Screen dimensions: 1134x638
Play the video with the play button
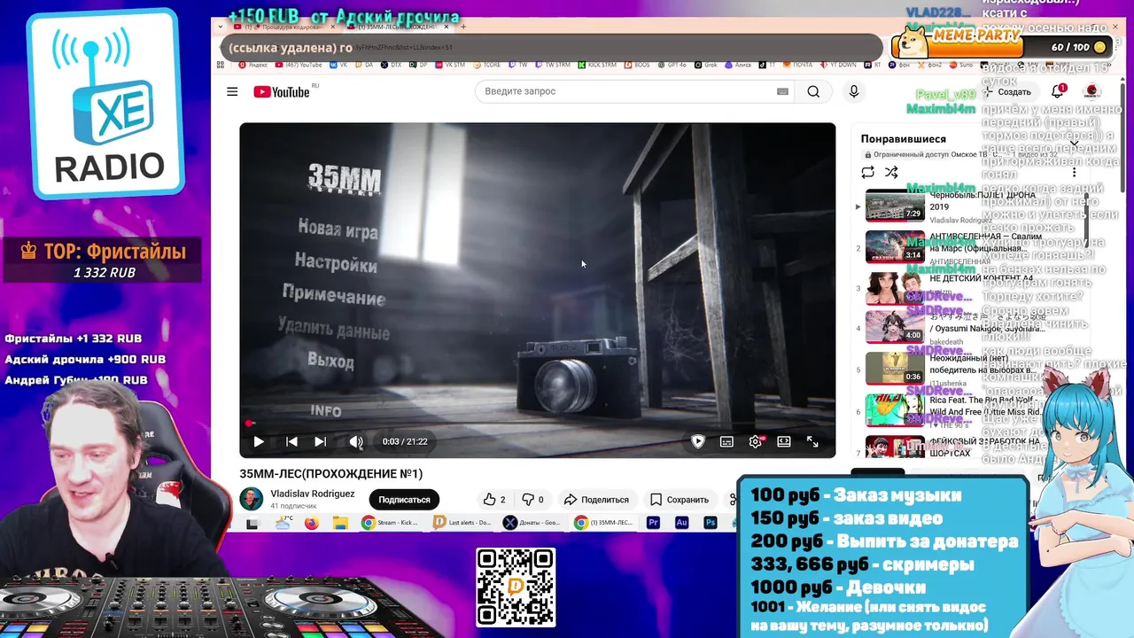pos(258,441)
